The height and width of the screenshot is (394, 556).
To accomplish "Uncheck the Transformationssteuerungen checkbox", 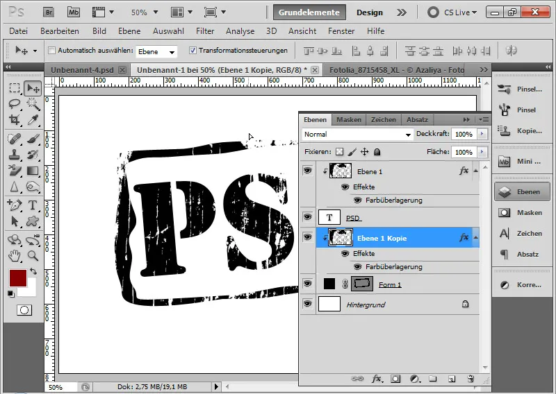I will (x=193, y=50).
